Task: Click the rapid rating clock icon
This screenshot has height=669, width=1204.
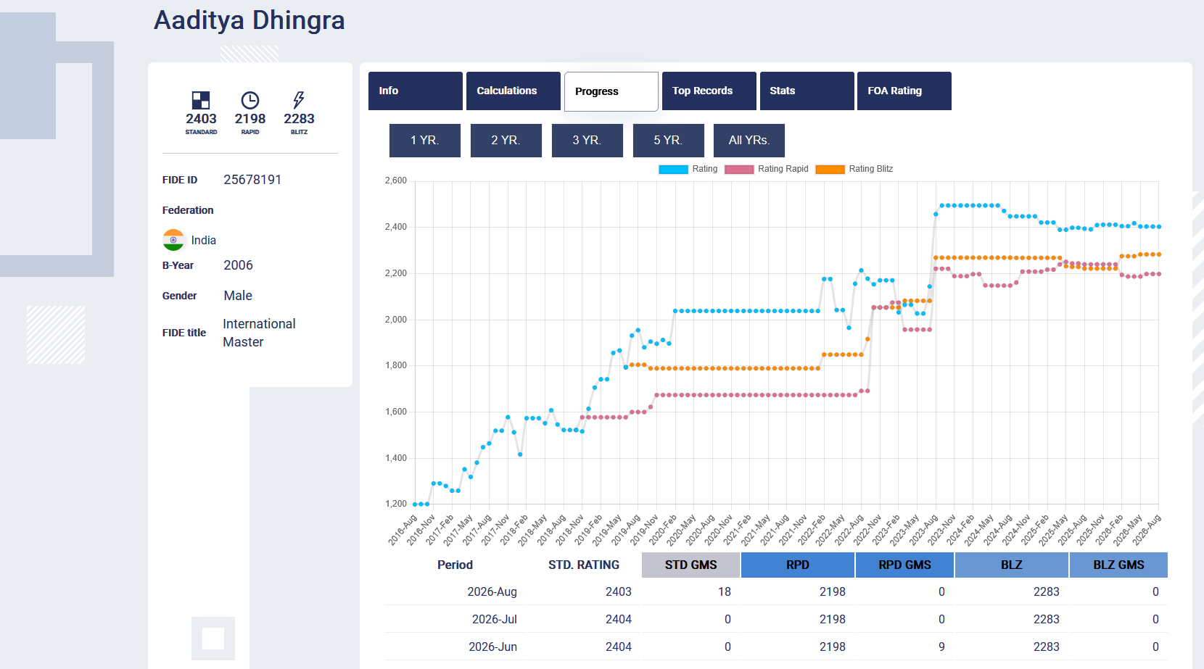Action: click(x=250, y=100)
